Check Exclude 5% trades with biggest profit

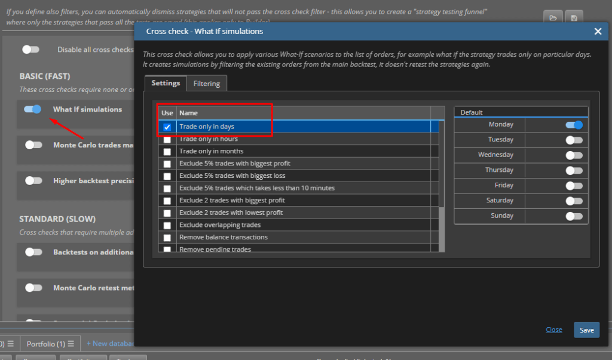click(167, 164)
